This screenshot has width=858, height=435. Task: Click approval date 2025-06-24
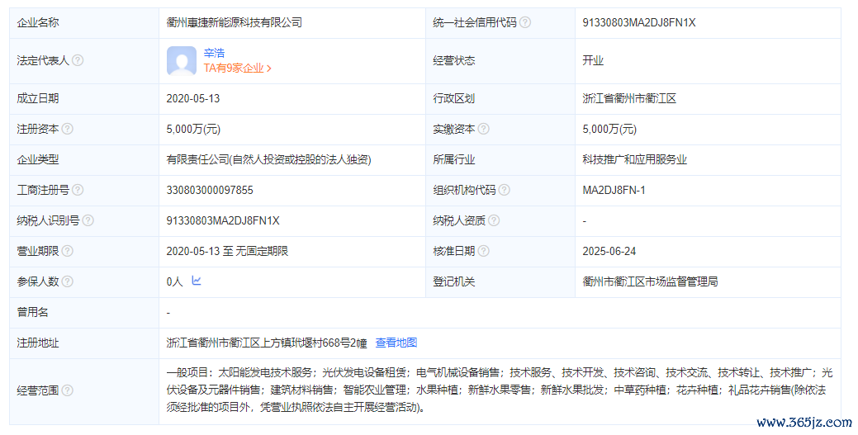609,251
